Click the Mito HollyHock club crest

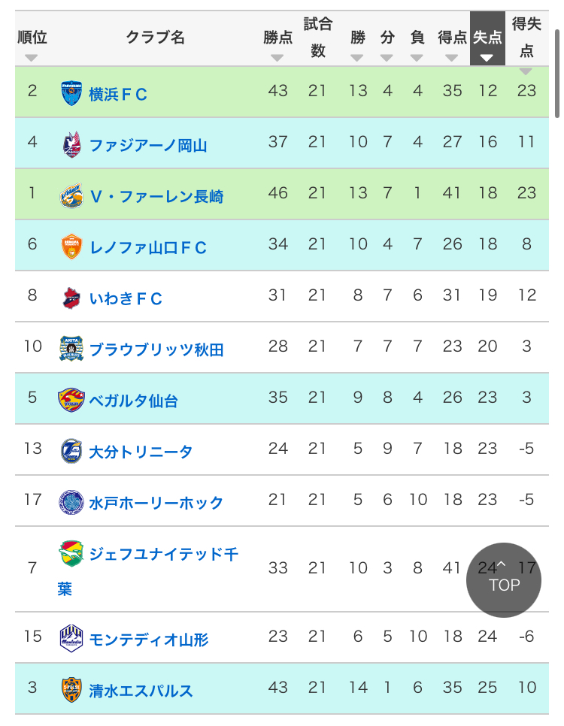71,502
